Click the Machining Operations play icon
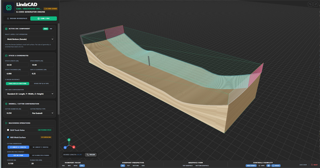Screen dimensions: 320x168 [x=6, y=123]
